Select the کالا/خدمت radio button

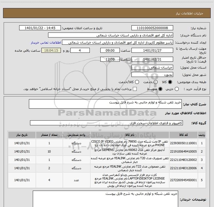(137, 82)
